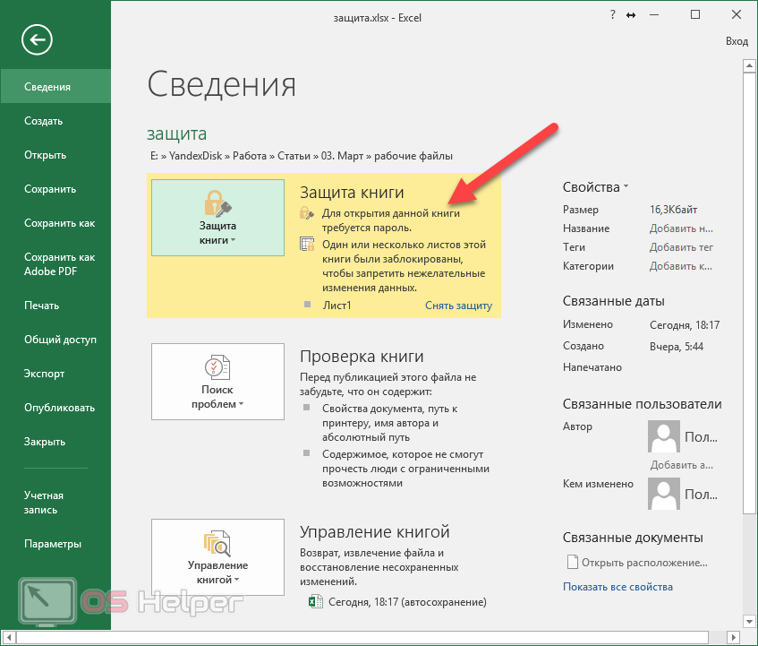The image size is (758, 646).
Task: Click Открыть расположение link
Action: (644, 563)
